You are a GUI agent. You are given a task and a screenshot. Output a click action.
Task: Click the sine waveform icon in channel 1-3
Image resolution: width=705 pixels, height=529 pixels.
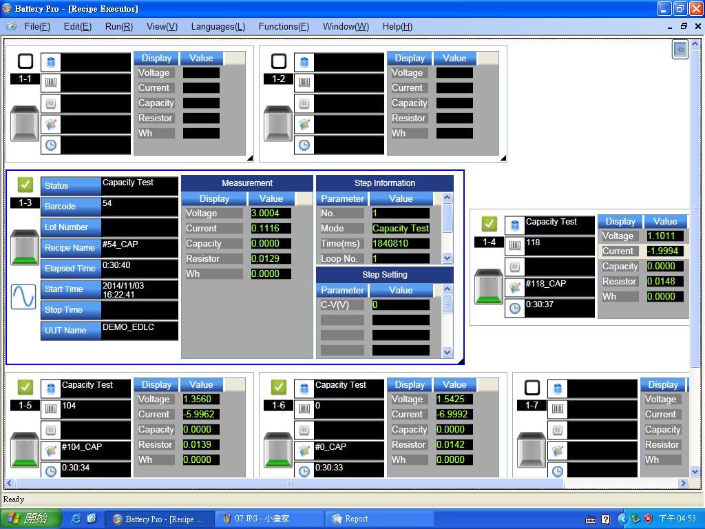pyautogui.click(x=23, y=296)
